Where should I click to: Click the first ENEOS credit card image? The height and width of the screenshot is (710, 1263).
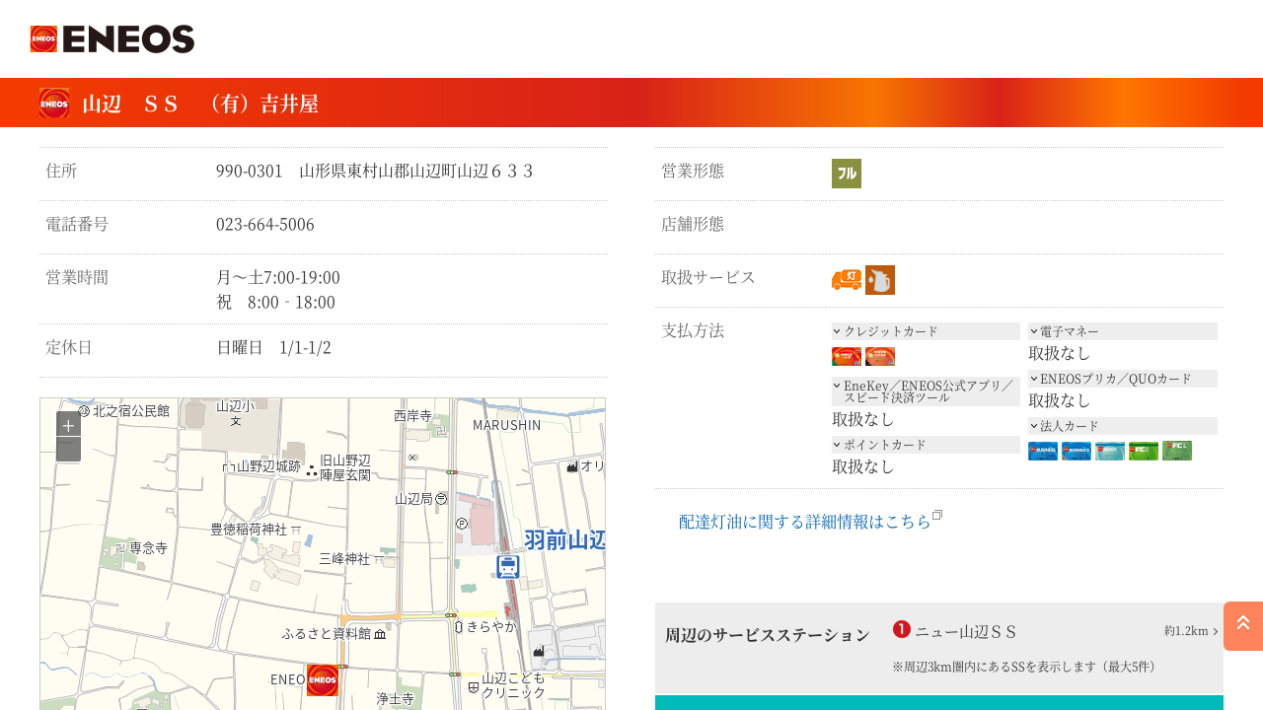(847, 356)
